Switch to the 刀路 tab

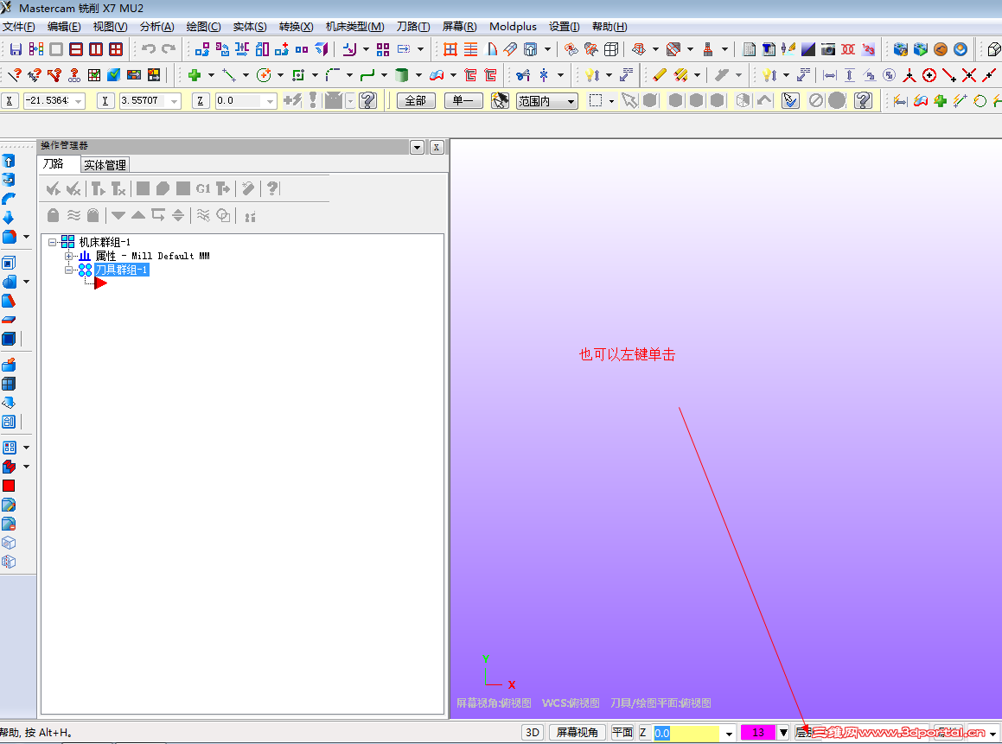coord(53,163)
